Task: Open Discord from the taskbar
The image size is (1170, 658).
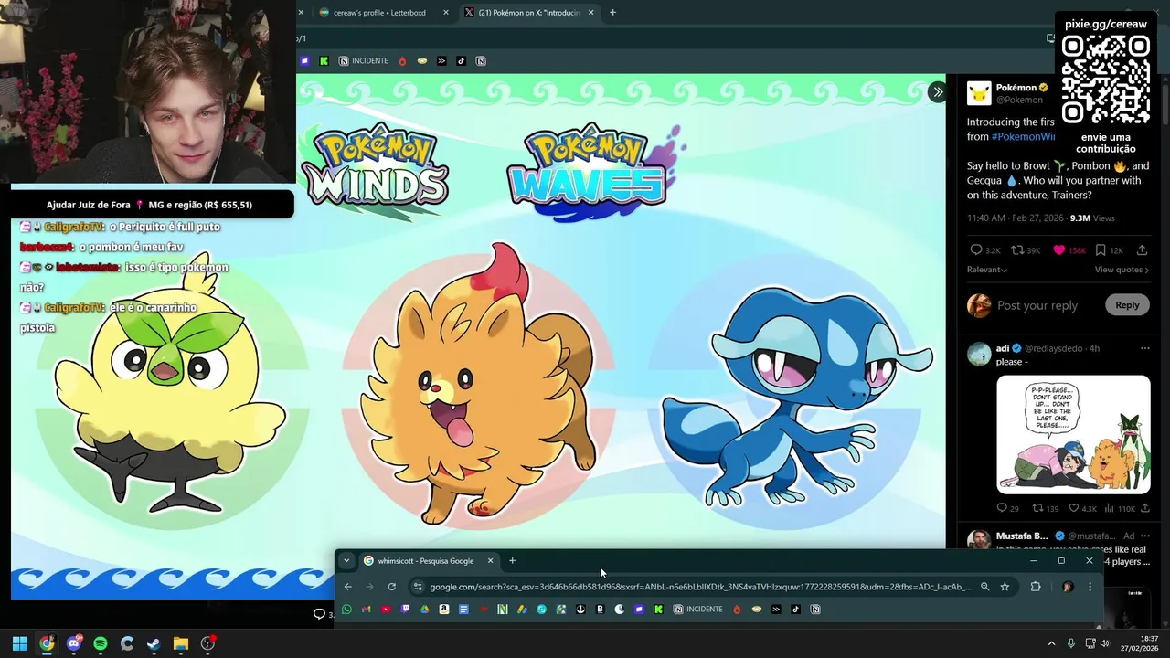Action: click(x=74, y=643)
